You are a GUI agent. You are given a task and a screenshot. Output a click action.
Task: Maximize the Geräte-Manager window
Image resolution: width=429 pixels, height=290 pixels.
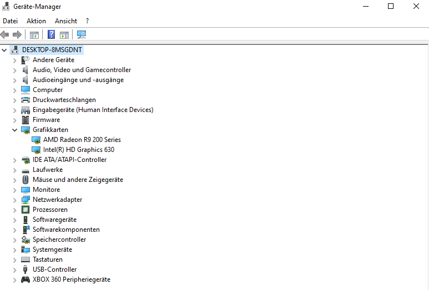(391, 6)
